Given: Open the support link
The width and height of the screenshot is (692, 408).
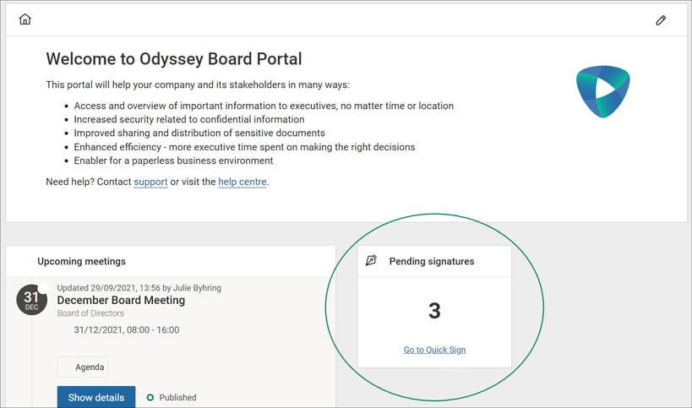Looking at the screenshot, I should [150, 182].
